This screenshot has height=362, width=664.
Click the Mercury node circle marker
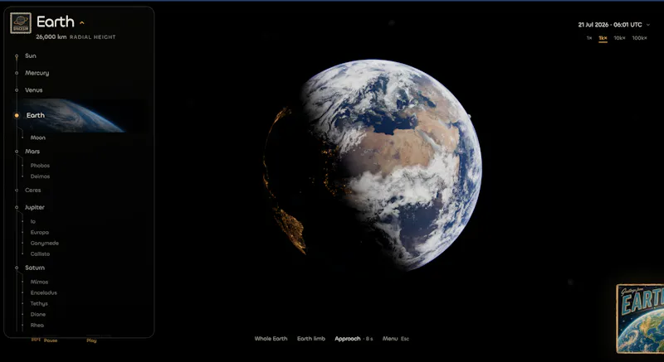pos(17,73)
